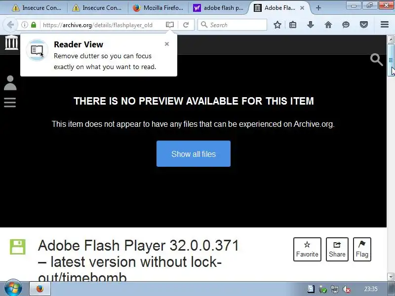
Task: Open the user account silhouette icon
Action: tap(10, 83)
